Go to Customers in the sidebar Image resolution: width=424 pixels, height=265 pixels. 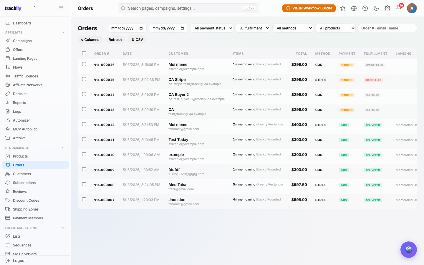pyautogui.click(x=35, y=174)
